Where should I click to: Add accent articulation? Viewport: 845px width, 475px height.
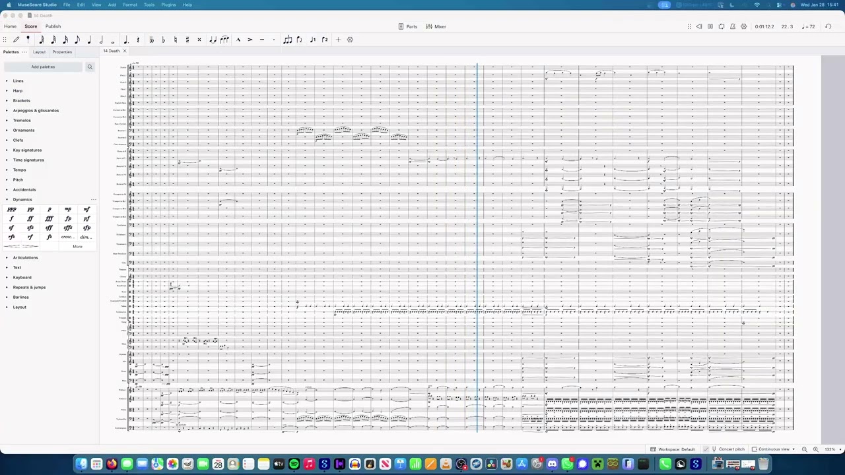coord(250,40)
